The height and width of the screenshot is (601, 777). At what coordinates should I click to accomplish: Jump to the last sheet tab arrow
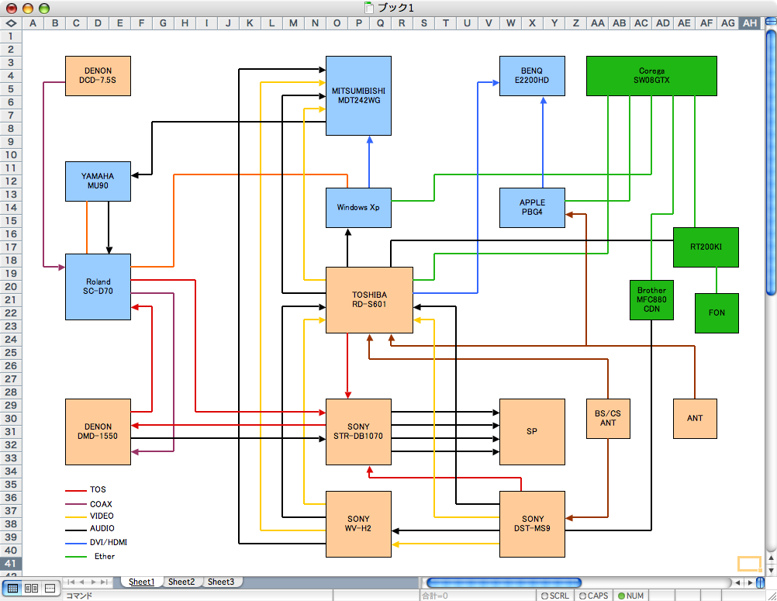[x=104, y=582]
